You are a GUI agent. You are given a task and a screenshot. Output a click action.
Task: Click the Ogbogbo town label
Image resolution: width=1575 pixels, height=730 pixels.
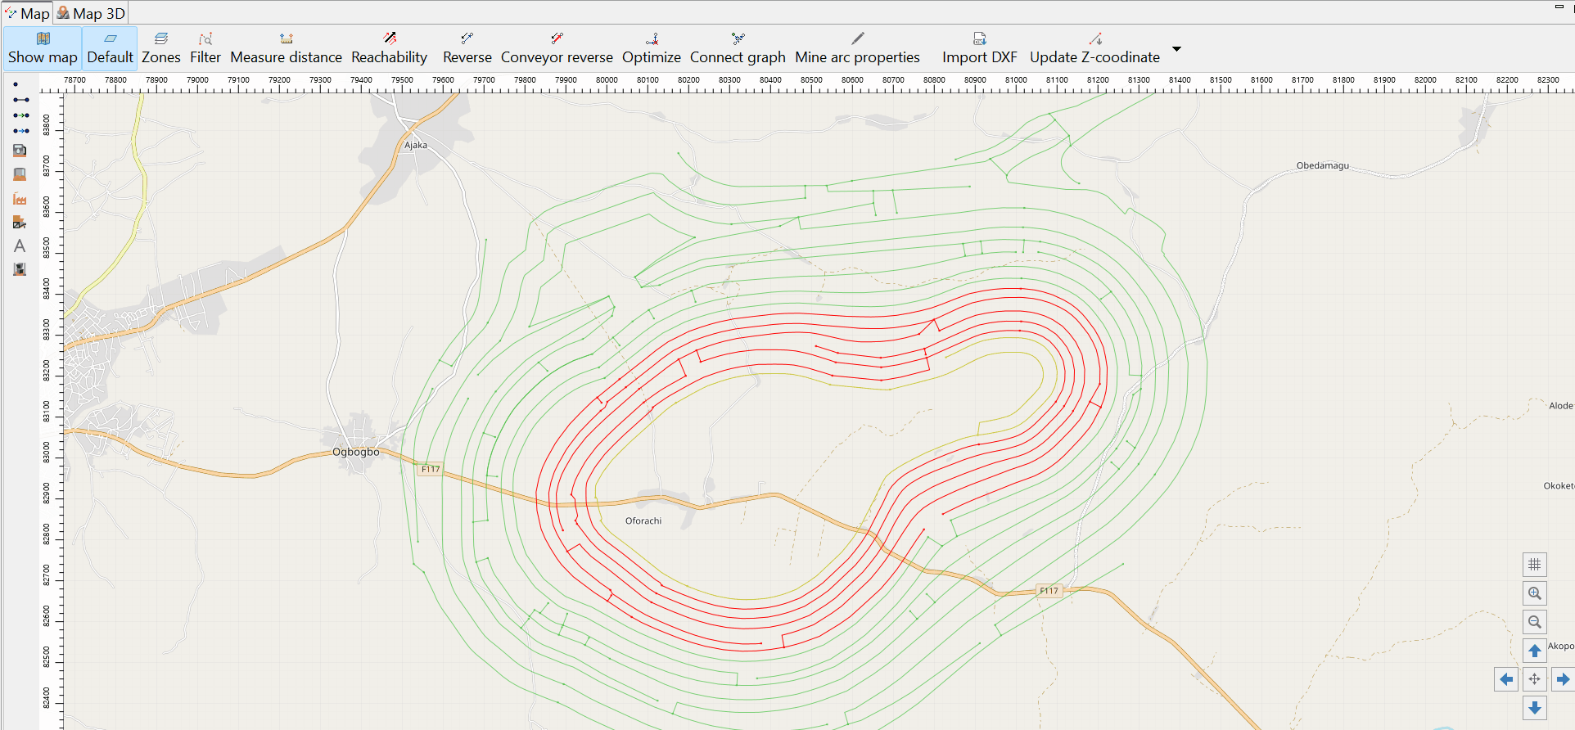click(356, 452)
